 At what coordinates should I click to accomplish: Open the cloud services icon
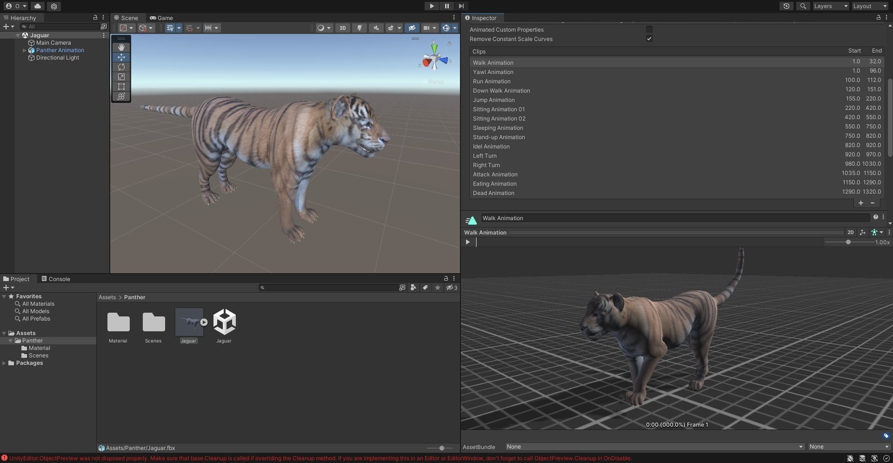click(x=38, y=6)
